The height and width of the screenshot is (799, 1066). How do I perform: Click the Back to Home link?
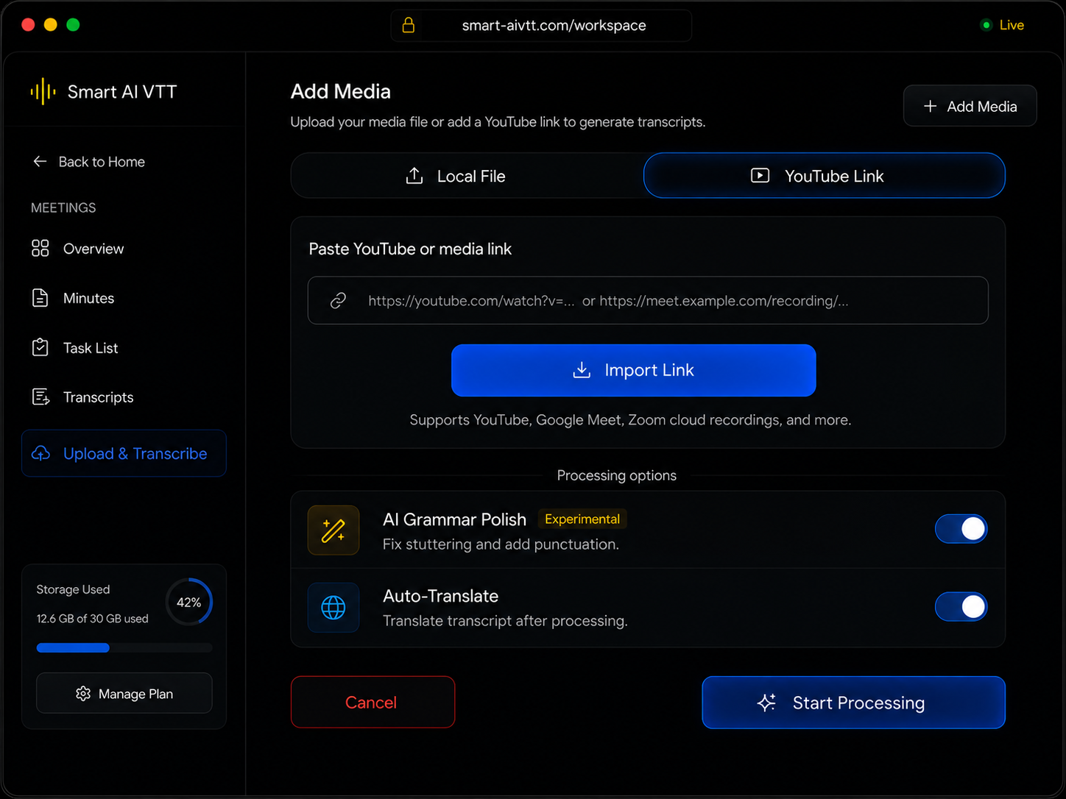point(88,161)
